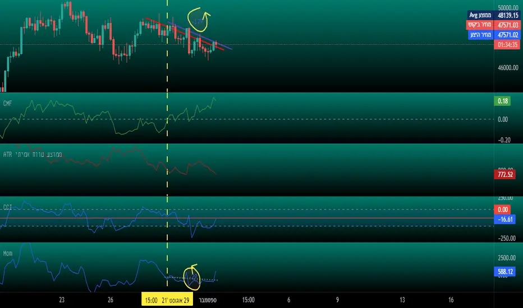The height and width of the screenshot is (308, 523).
Task: Click the 16 date on time axis
Action: 451,300
